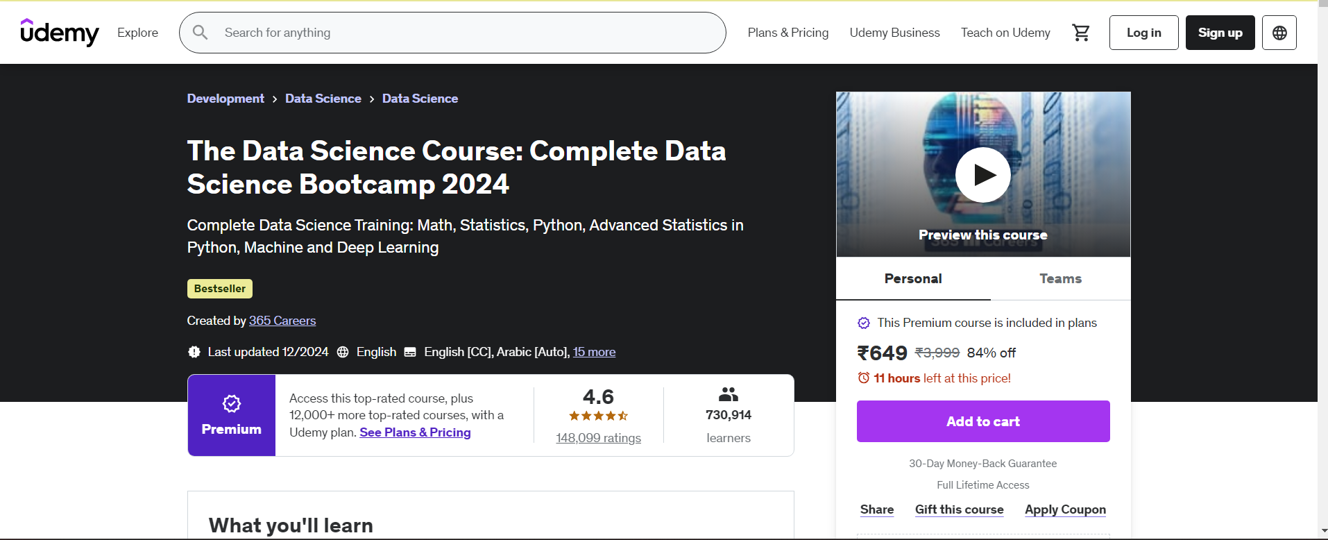Select Teach on Udemy
The image size is (1328, 540).
coord(1005,32)
